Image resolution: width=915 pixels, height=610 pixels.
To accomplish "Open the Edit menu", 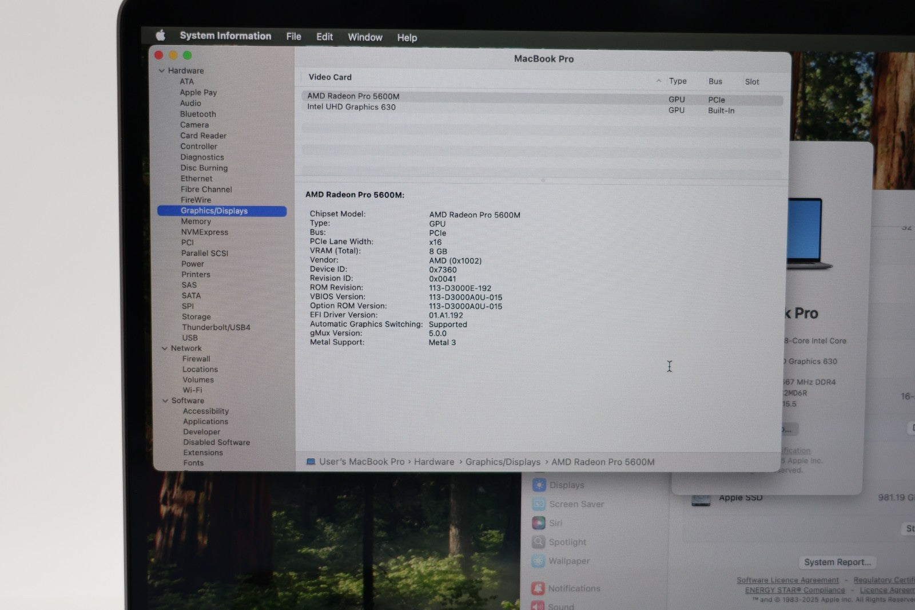I will [x=325, y=37].
